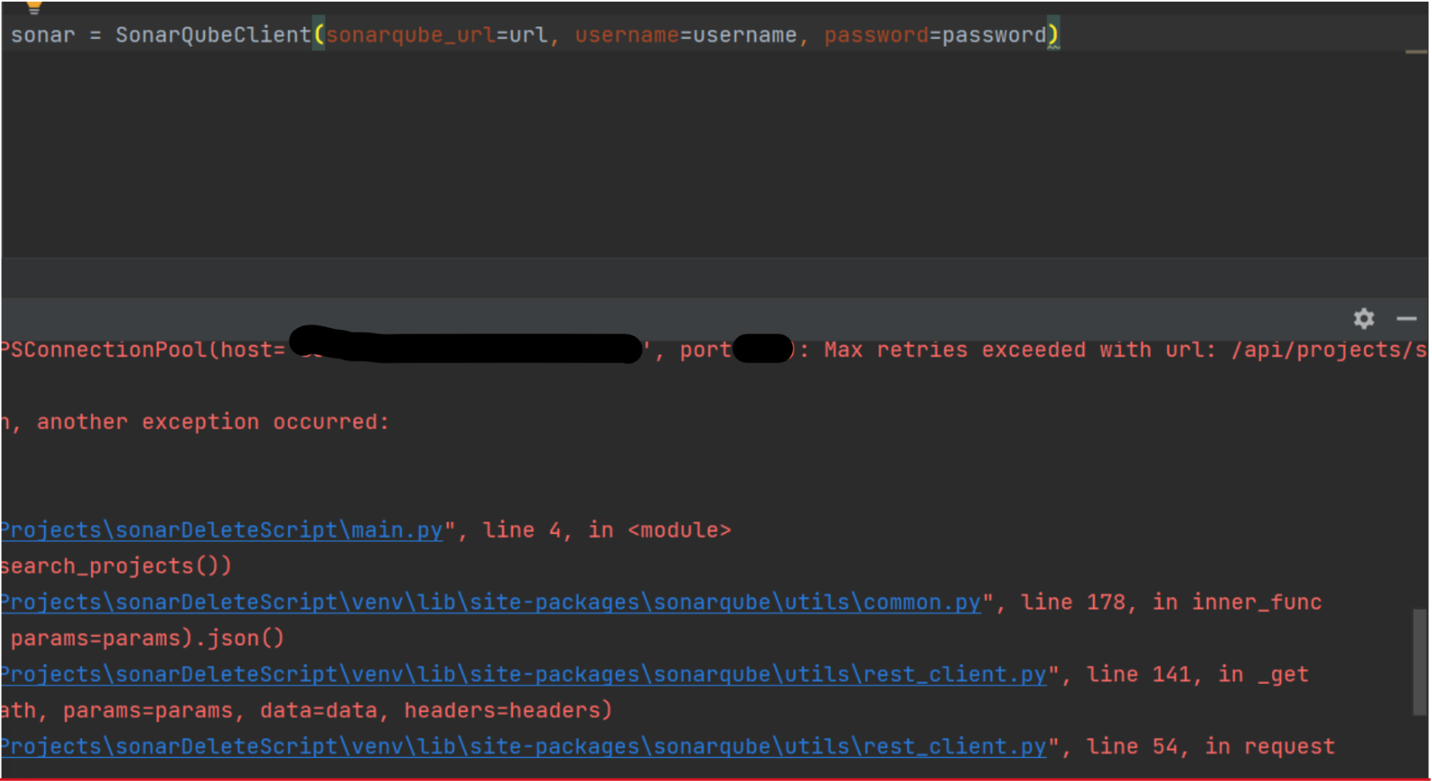1432x781 pixels.
Task: Click 'in inner_func' traceback text
Action: (x=1237, y=603)
